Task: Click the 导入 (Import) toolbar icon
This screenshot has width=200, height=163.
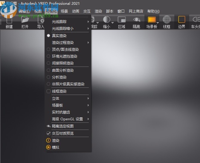Action: coord(41,20)
